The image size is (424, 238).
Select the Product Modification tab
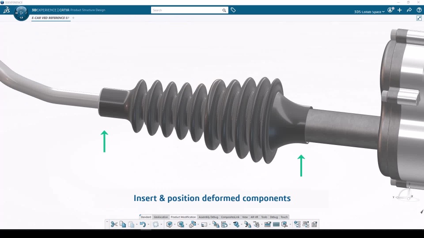click(x=183, y=217)
